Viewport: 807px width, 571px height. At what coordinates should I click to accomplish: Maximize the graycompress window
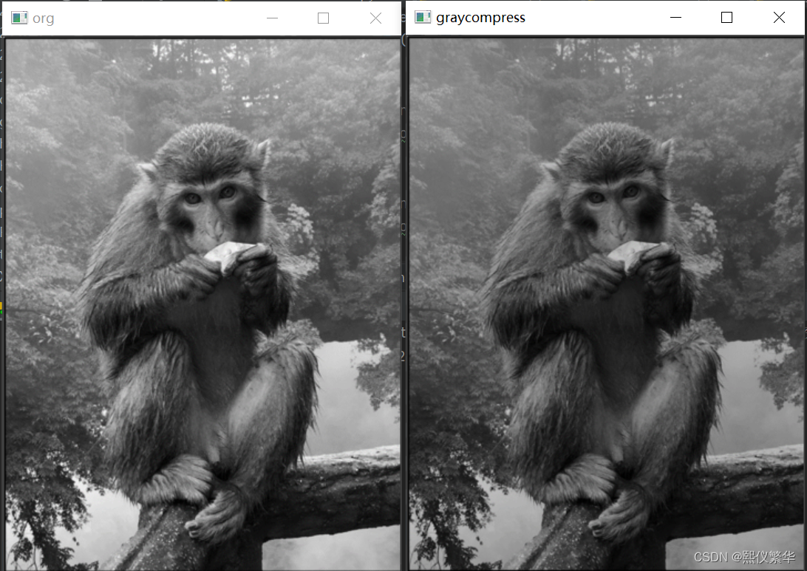pyautogui.click(x=726, y=18)
